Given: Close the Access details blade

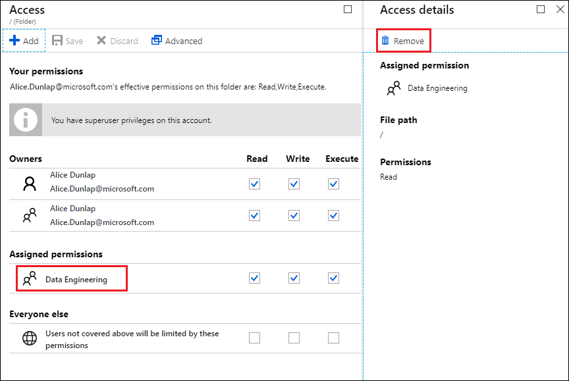Looking at the screenshot, I should tap(560, 9).
